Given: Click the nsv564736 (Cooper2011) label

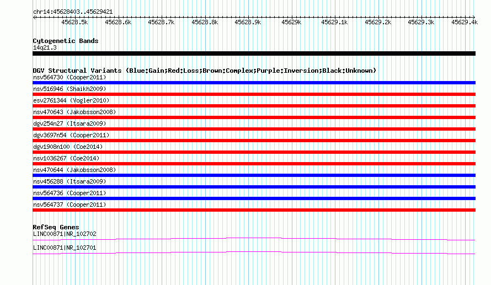Looking at the screenshot, I should (70, 193).
